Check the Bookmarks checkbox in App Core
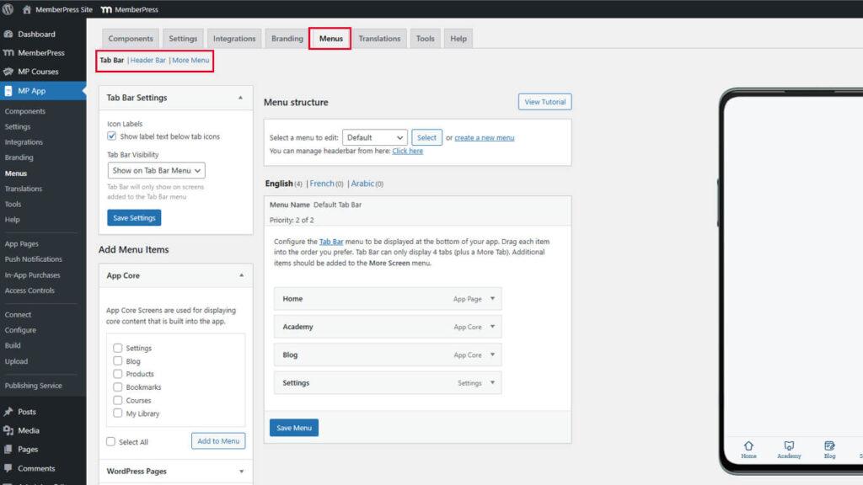Image resolution: width=863 pixels, height=485 pixels. click(x=118, y=387)
